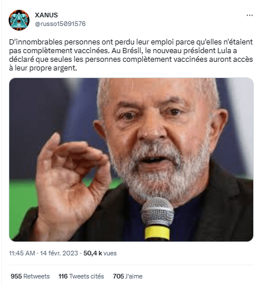Click the 14 févr. 2023 date
The height and width of the screenshot is (286, 259).
(x=59, y=253)
